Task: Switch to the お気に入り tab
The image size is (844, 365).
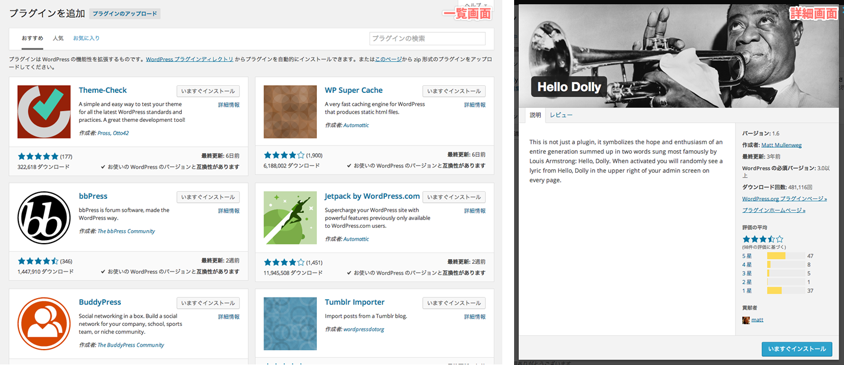Action: [x=86, y=38]
